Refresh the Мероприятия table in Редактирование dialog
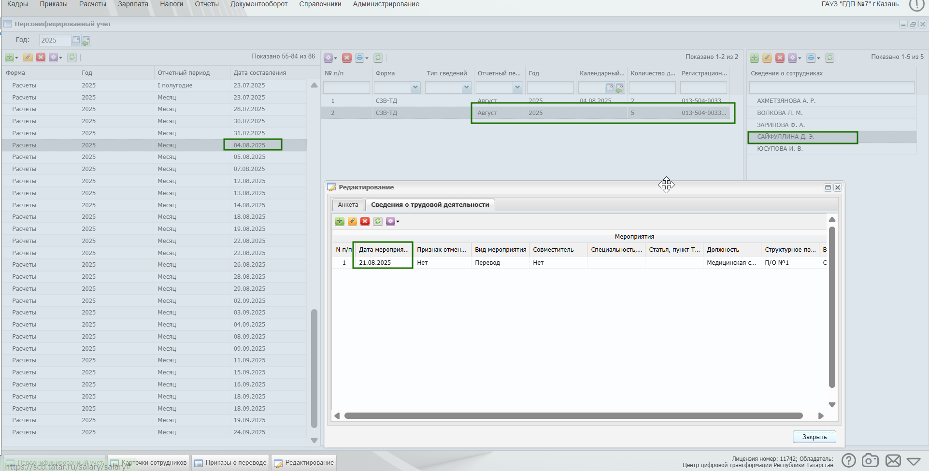The image size is (929, 471). pos(378,221)
